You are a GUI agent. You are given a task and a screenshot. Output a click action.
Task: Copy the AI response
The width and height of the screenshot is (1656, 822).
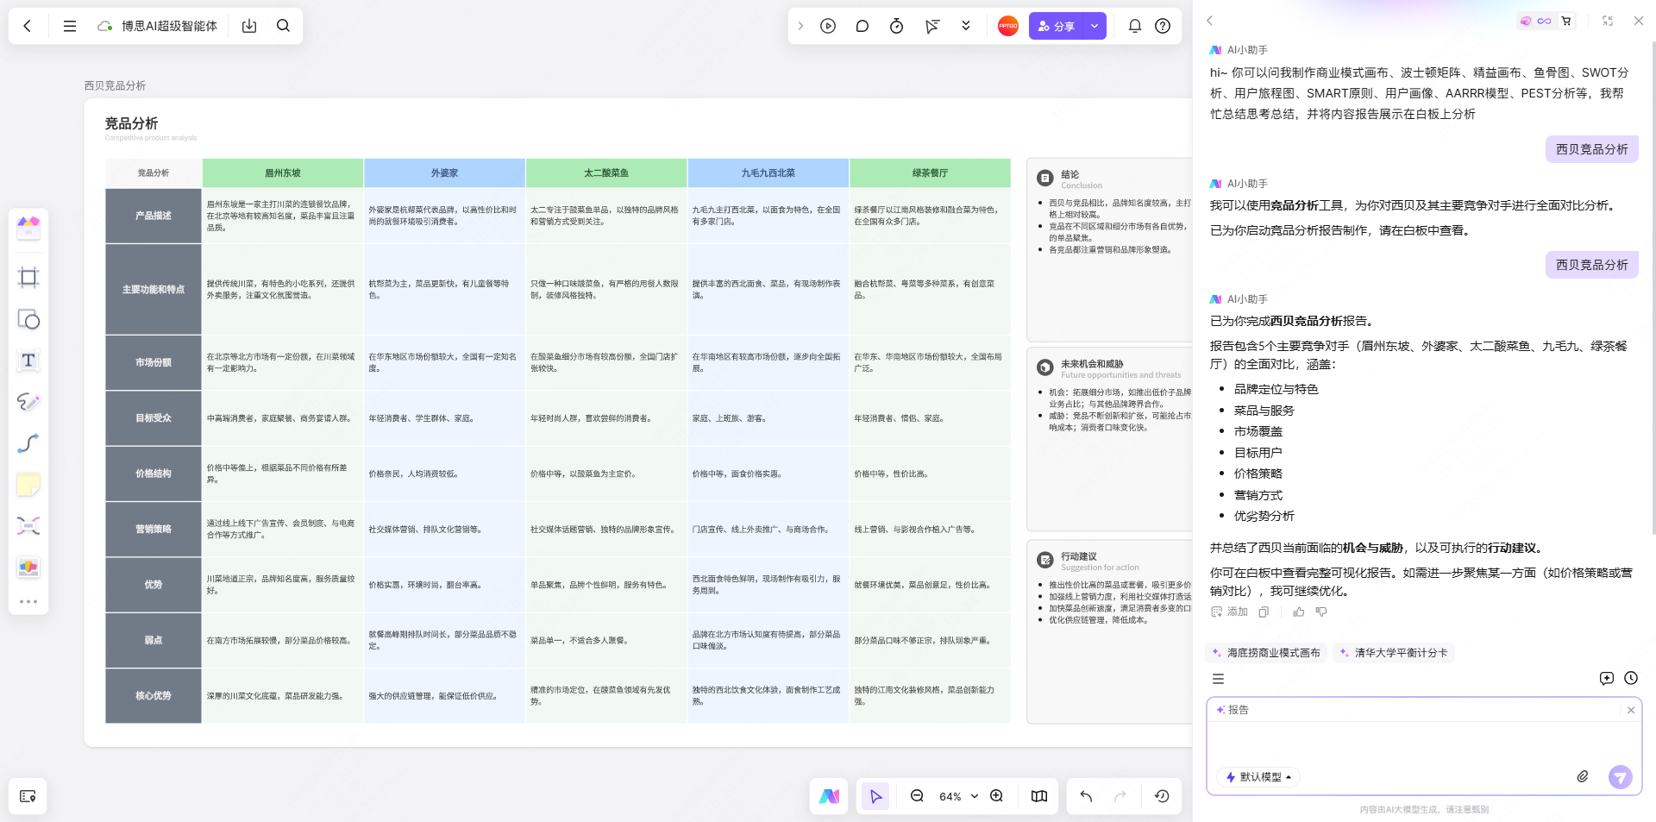(x=1264, y=612)
